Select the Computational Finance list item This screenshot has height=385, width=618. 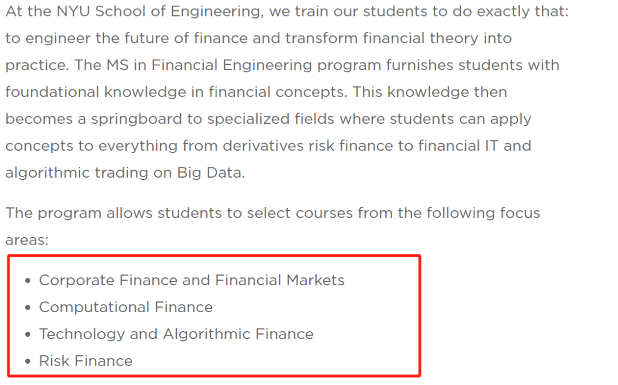coord(126,307)
